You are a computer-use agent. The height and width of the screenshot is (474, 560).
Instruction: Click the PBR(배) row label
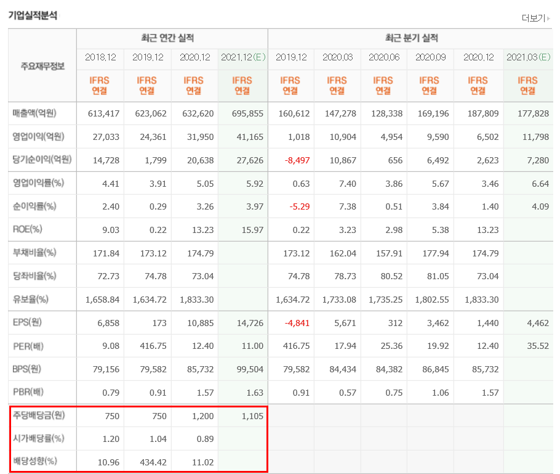(x=28, y=392)
